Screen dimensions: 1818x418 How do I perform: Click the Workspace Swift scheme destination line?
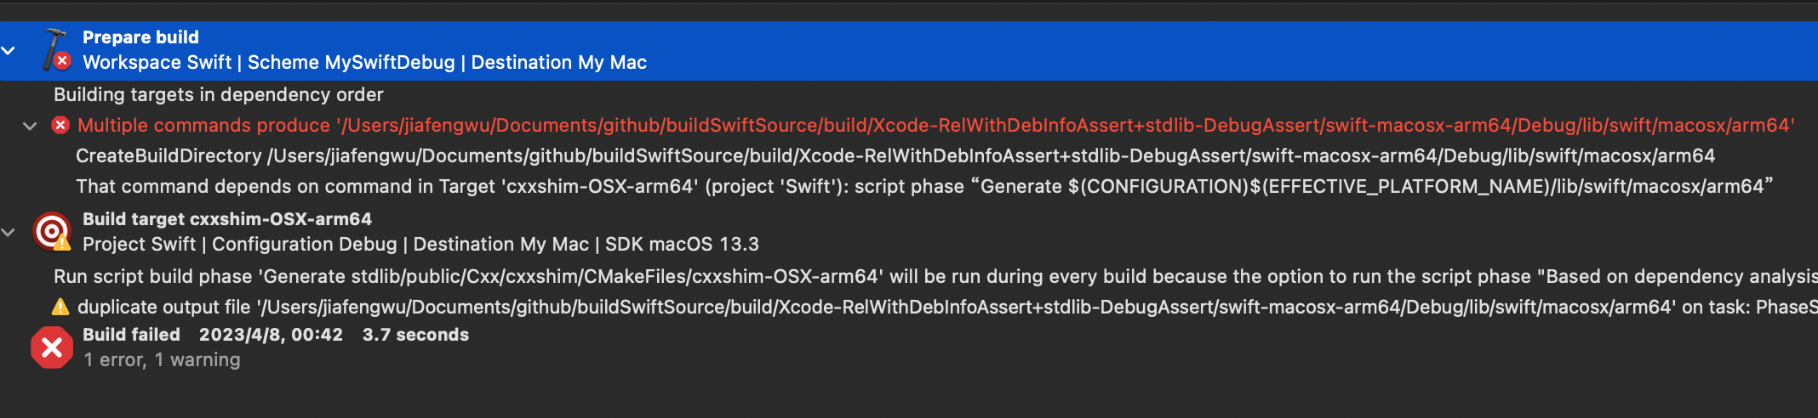coord(364,63)
